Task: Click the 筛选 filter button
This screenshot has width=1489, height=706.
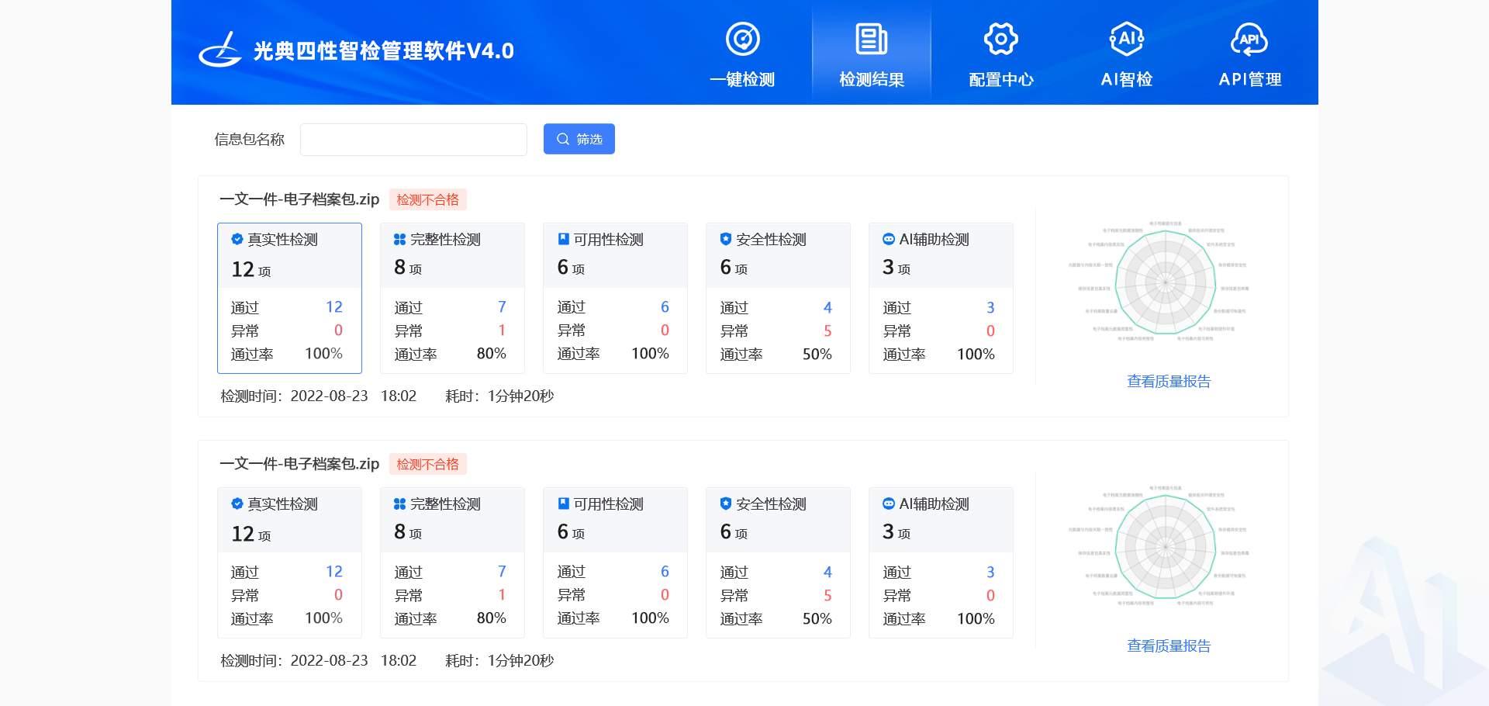Action: click(579, 139)
